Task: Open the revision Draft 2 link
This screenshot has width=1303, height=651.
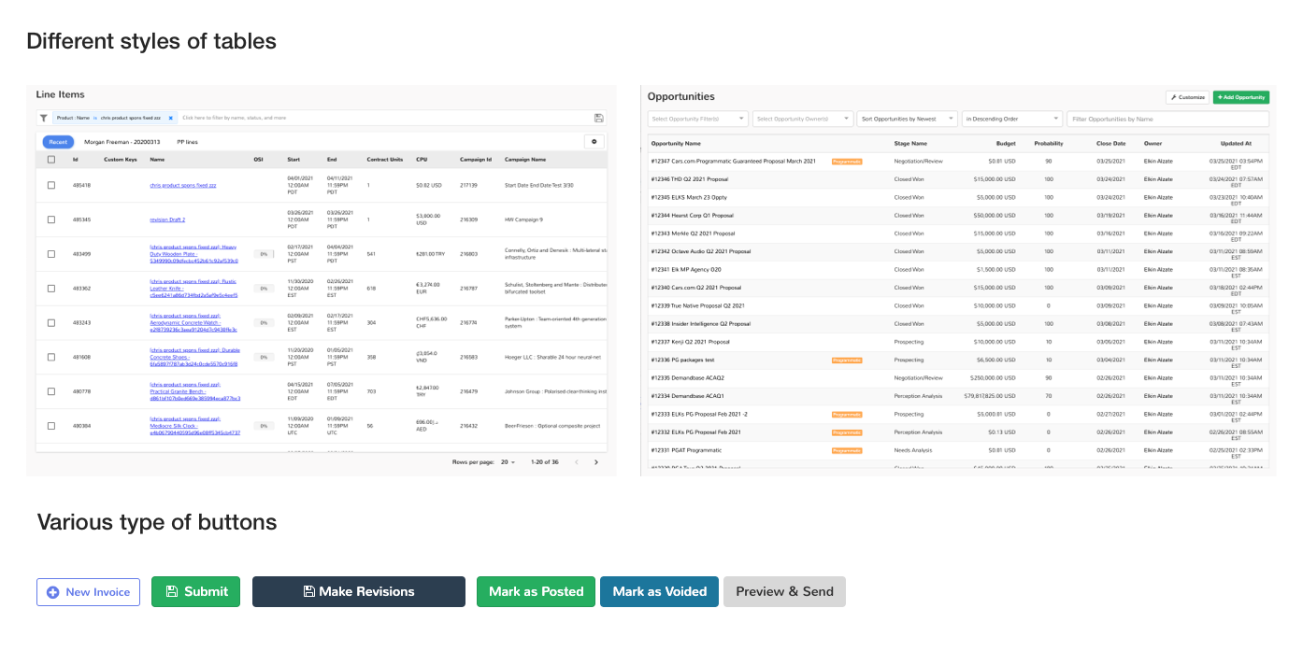Action: coord(167,219)
